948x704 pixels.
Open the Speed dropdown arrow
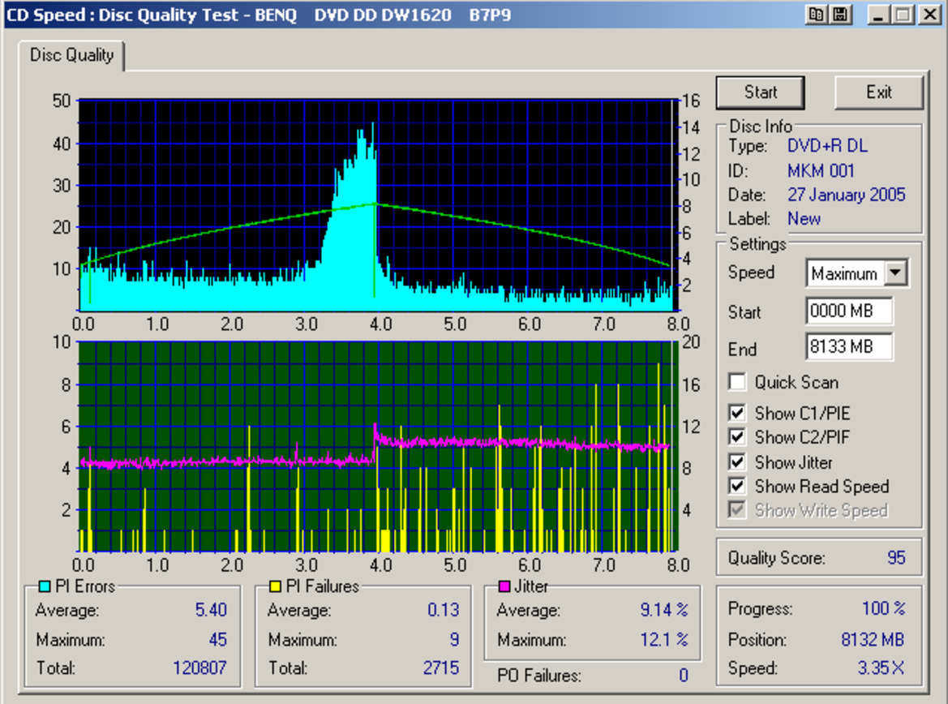pos(895,273)
